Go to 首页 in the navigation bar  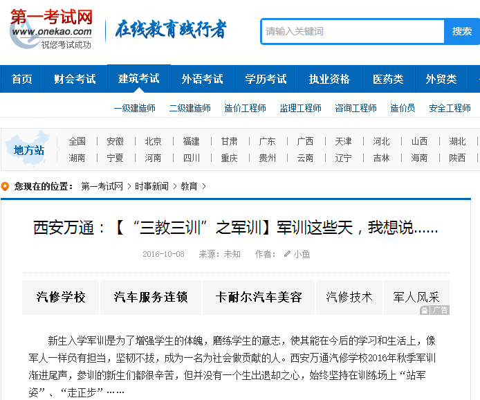(x=21, y=79)
